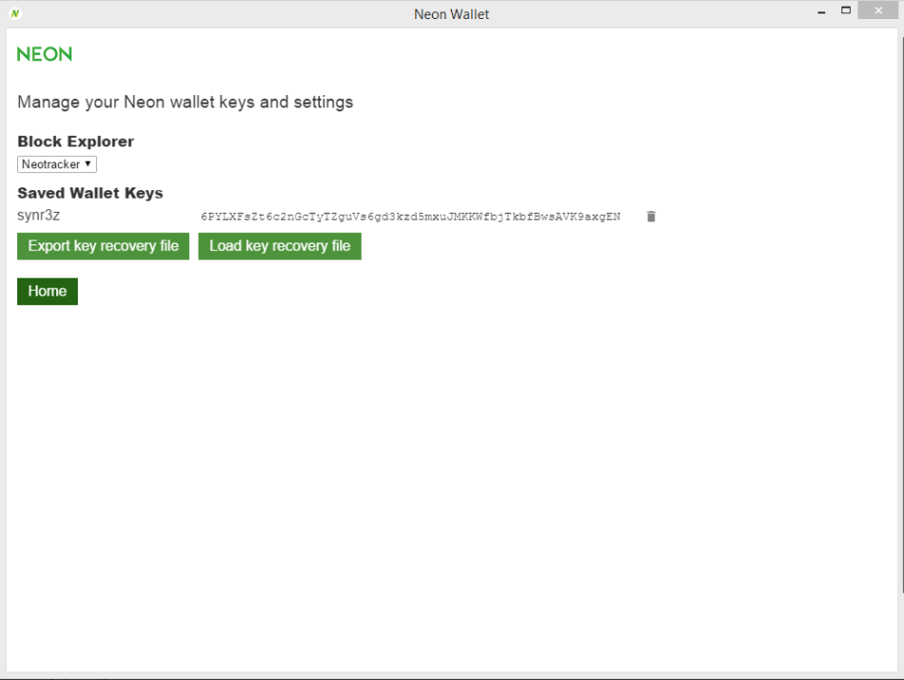Click the Manage your Neon wallet keys text
The height and width of the screenshot is (680, 904).
coord(185,102)
